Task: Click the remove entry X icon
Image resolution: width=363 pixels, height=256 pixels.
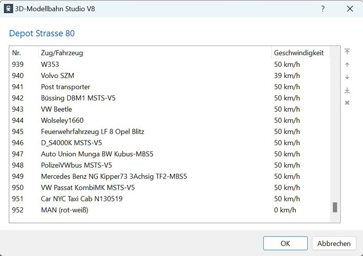Action: click(347, 103)
